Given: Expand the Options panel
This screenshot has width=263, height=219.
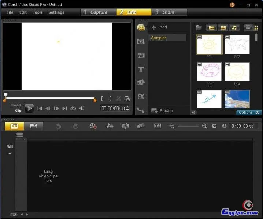Looking at the screenshot, I should click(249, 112).
